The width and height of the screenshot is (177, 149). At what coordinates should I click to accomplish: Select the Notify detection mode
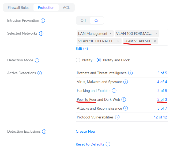click(78, 60)
